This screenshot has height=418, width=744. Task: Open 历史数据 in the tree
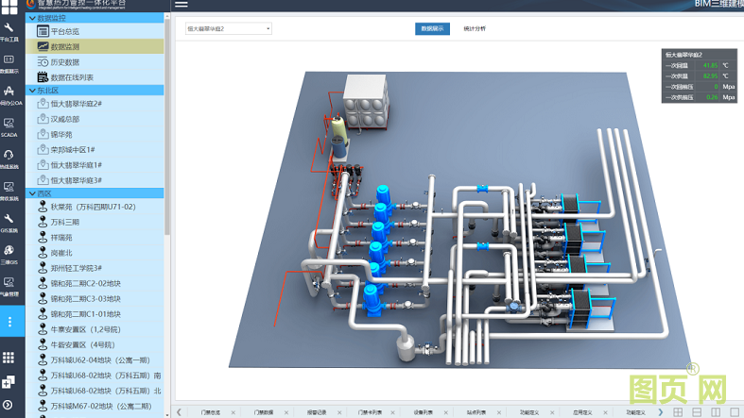click(71, 62)
